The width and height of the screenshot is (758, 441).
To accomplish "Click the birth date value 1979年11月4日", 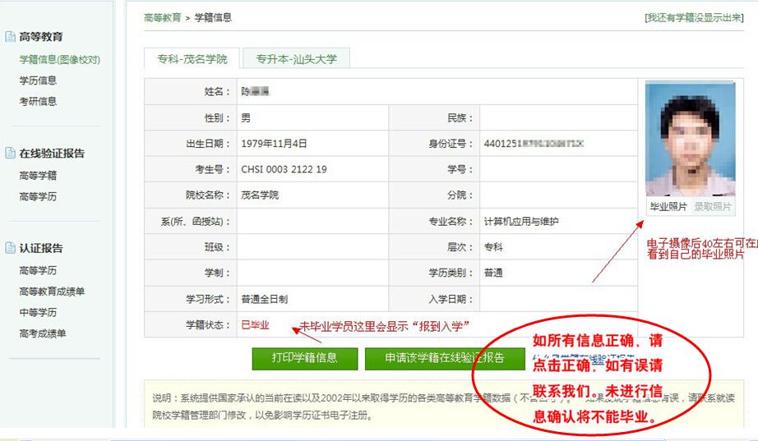I will coord(274,144).
